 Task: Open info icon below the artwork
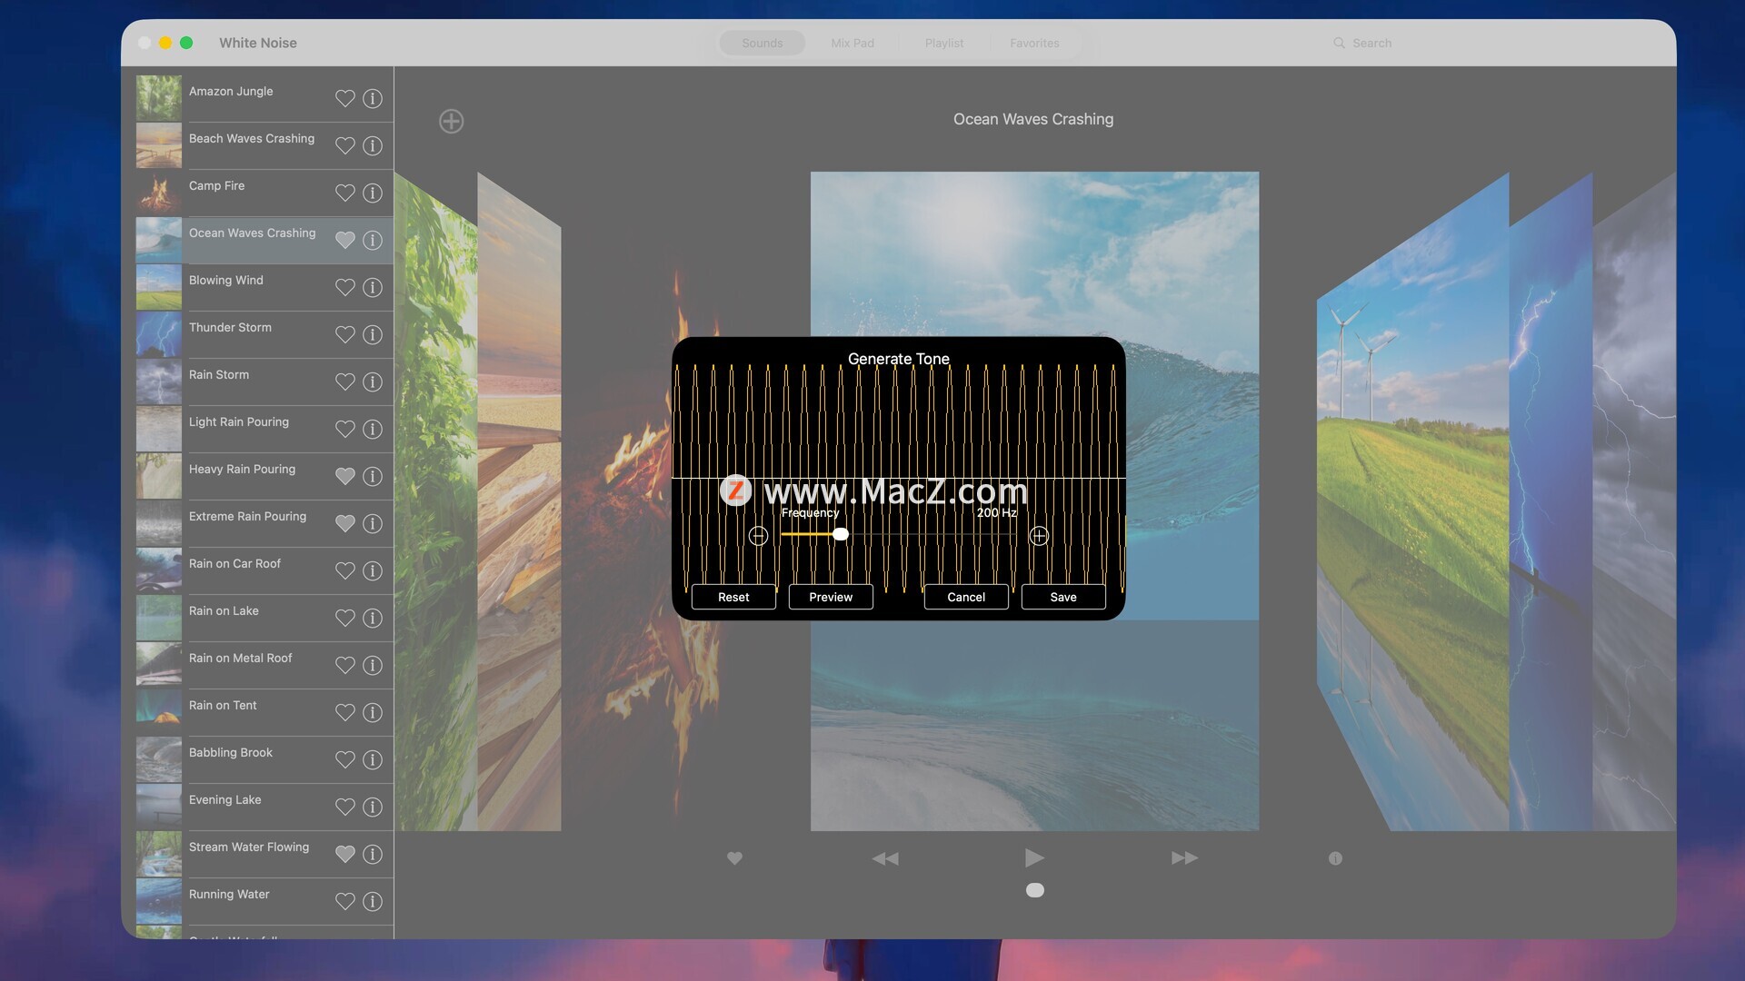(1335, 858)
